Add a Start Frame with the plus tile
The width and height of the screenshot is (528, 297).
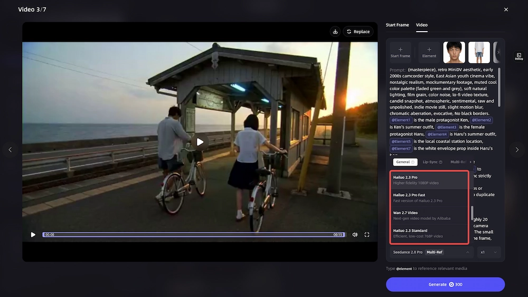(400, 52)
